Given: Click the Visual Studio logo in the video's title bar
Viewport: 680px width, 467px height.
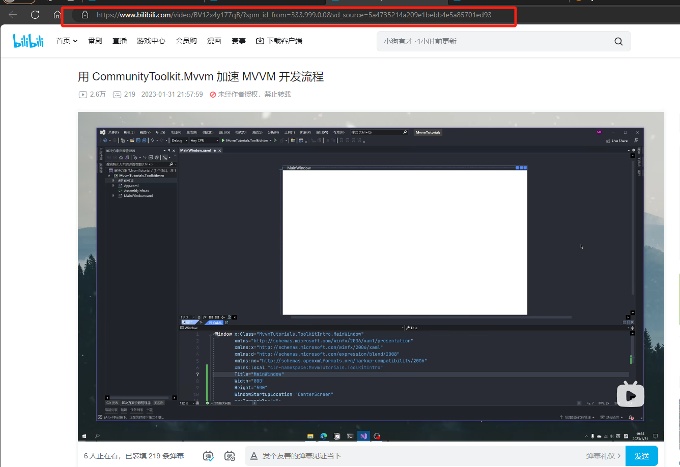Looking at the screenshot, I should click(x=102, y=132).
